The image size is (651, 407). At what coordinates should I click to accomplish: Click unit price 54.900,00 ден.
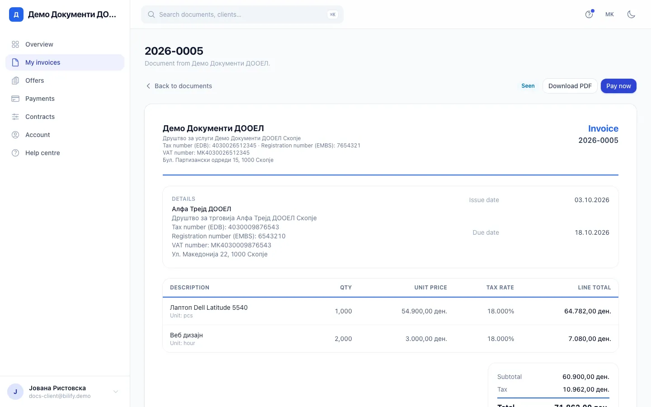pos(424,311)
